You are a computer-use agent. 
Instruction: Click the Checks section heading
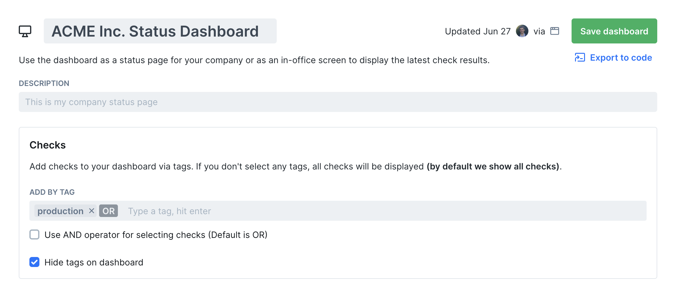[48, 145]
